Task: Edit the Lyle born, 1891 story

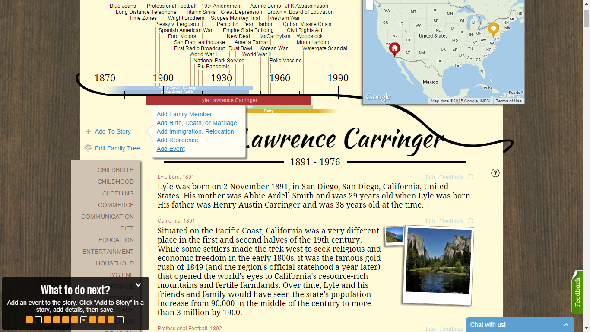Action: (431, 177)
